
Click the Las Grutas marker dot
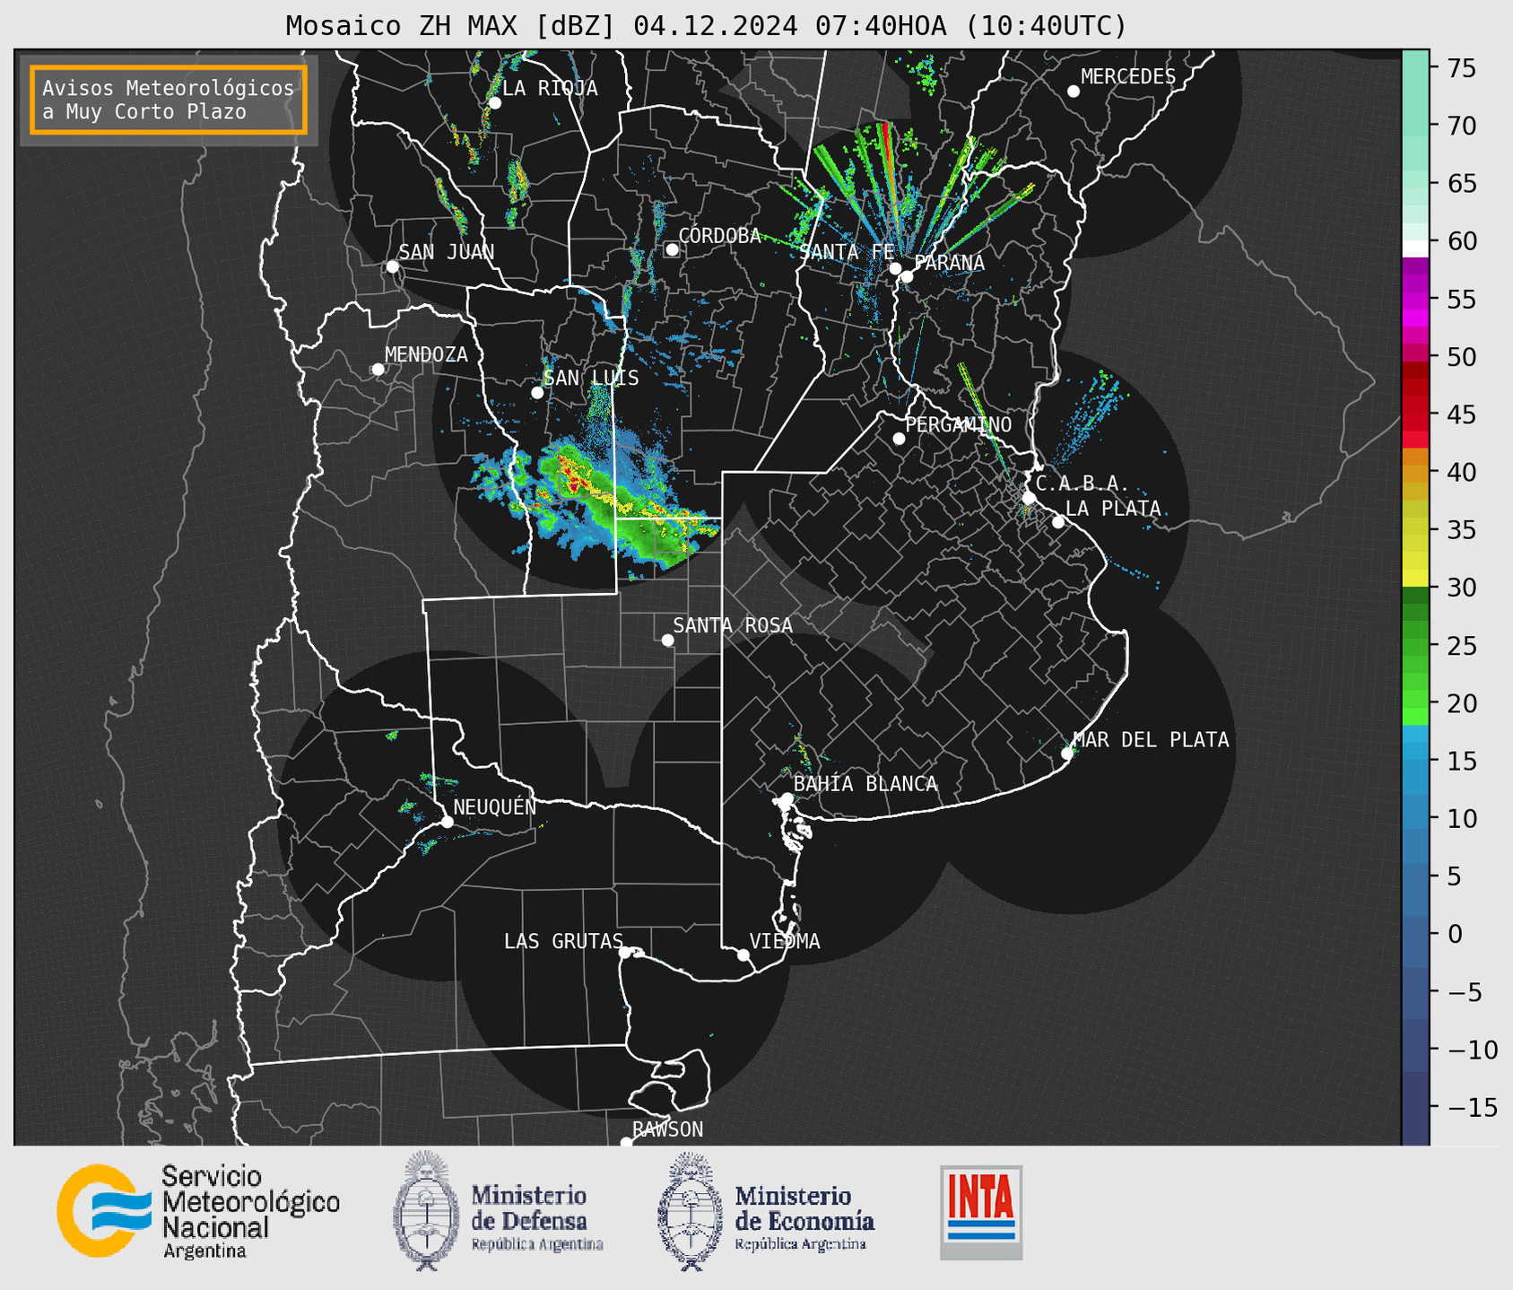pos(625,953)
